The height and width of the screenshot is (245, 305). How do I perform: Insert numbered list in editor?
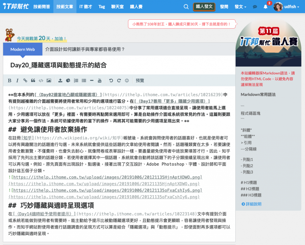76,80
